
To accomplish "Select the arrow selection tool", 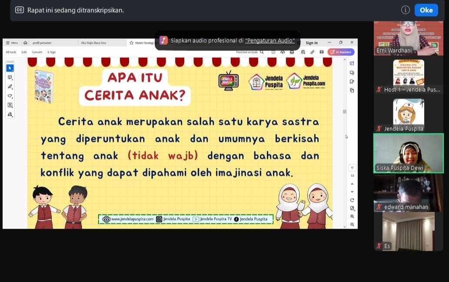I will click(x=10, y=68).
